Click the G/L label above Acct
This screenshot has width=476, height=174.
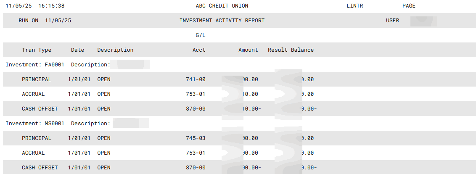tap(201, 35)
